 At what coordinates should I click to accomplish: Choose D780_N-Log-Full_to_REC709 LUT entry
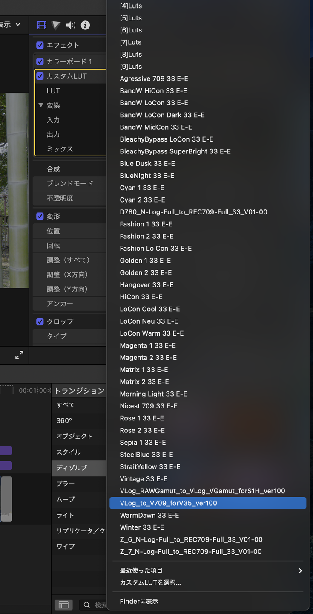click(x=193, y=212)
